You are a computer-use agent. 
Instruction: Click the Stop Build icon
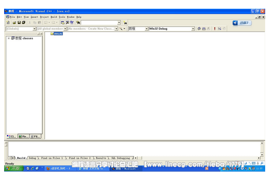click(208, 28)
